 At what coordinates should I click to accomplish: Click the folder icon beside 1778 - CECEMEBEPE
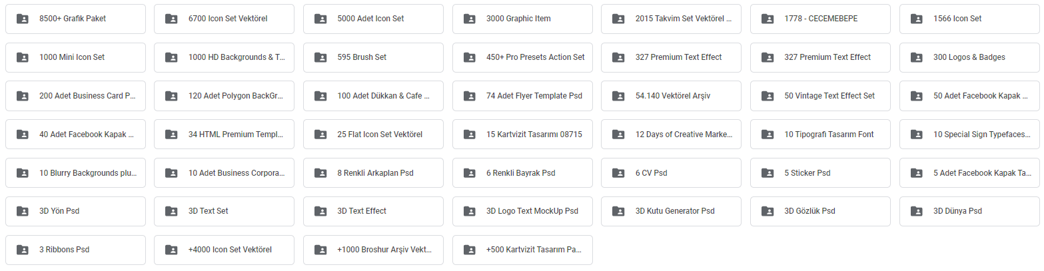tap(768, 19)
